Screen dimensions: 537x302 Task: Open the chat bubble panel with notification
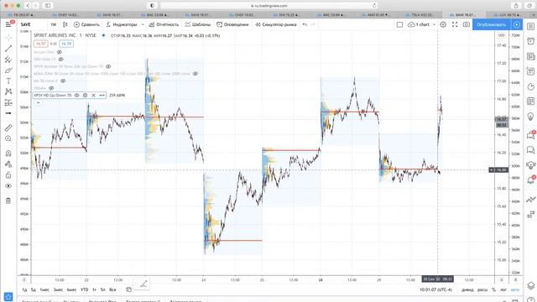(x=530, y=135)
